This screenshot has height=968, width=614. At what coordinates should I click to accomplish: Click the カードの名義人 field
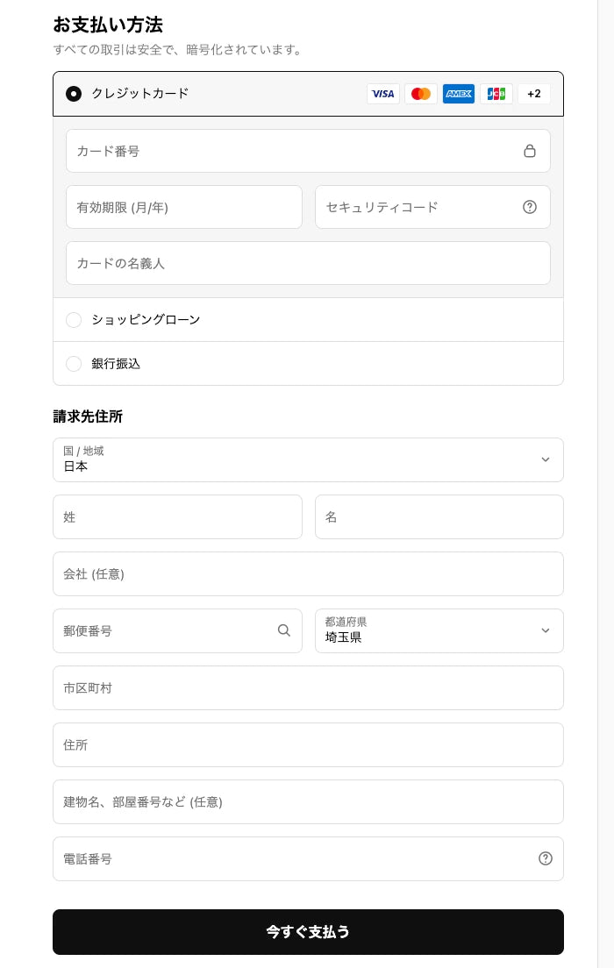click(308, 263)
